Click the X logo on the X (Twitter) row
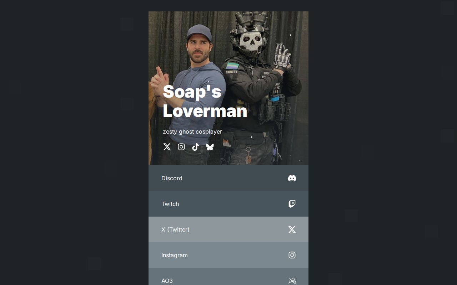The width and height of the screenshot is (457, 285). (292, 229)
